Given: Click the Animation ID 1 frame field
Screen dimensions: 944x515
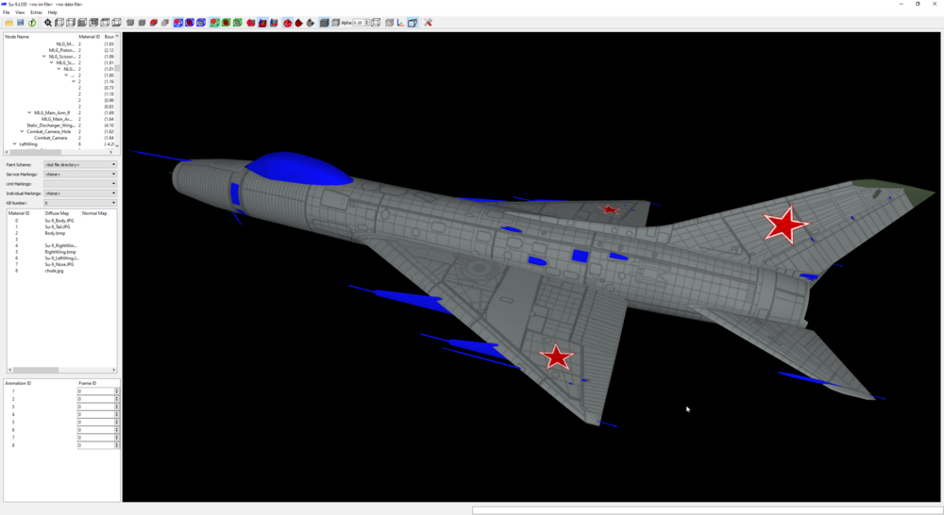Looking at the screenshot, I should 98,391.
